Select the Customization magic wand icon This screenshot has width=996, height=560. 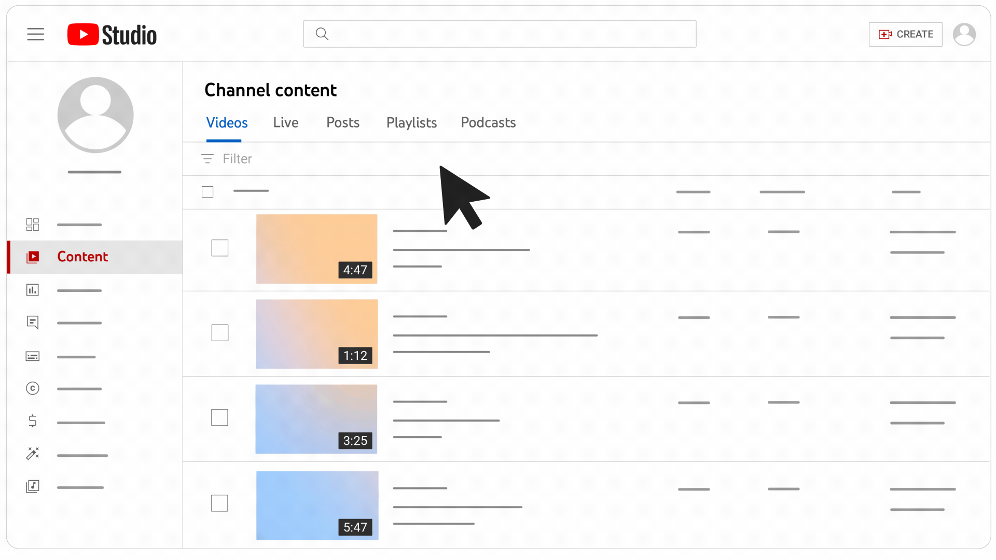32,454
